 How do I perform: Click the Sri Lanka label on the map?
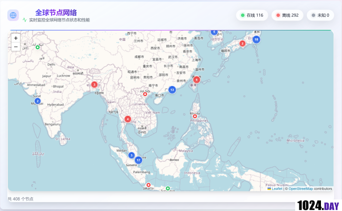[x=63, y=139]
